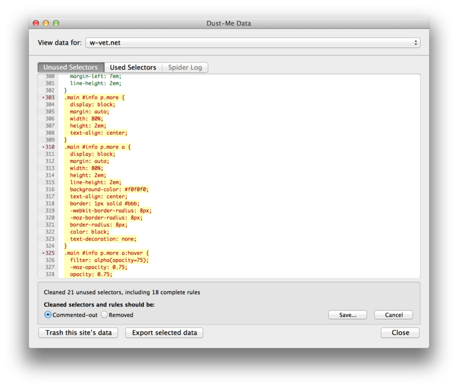The height and width of the screenshot is (388, 458).
Task: Click 'line-height: 2em;' on line 315
Action: [96, 182]
